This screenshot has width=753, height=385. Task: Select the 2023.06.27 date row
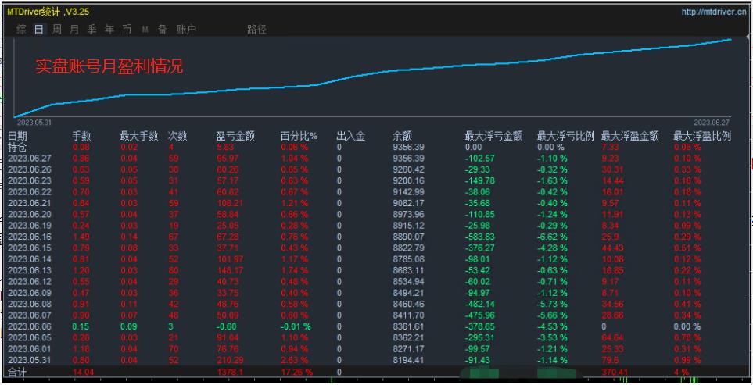click(29, 159)
